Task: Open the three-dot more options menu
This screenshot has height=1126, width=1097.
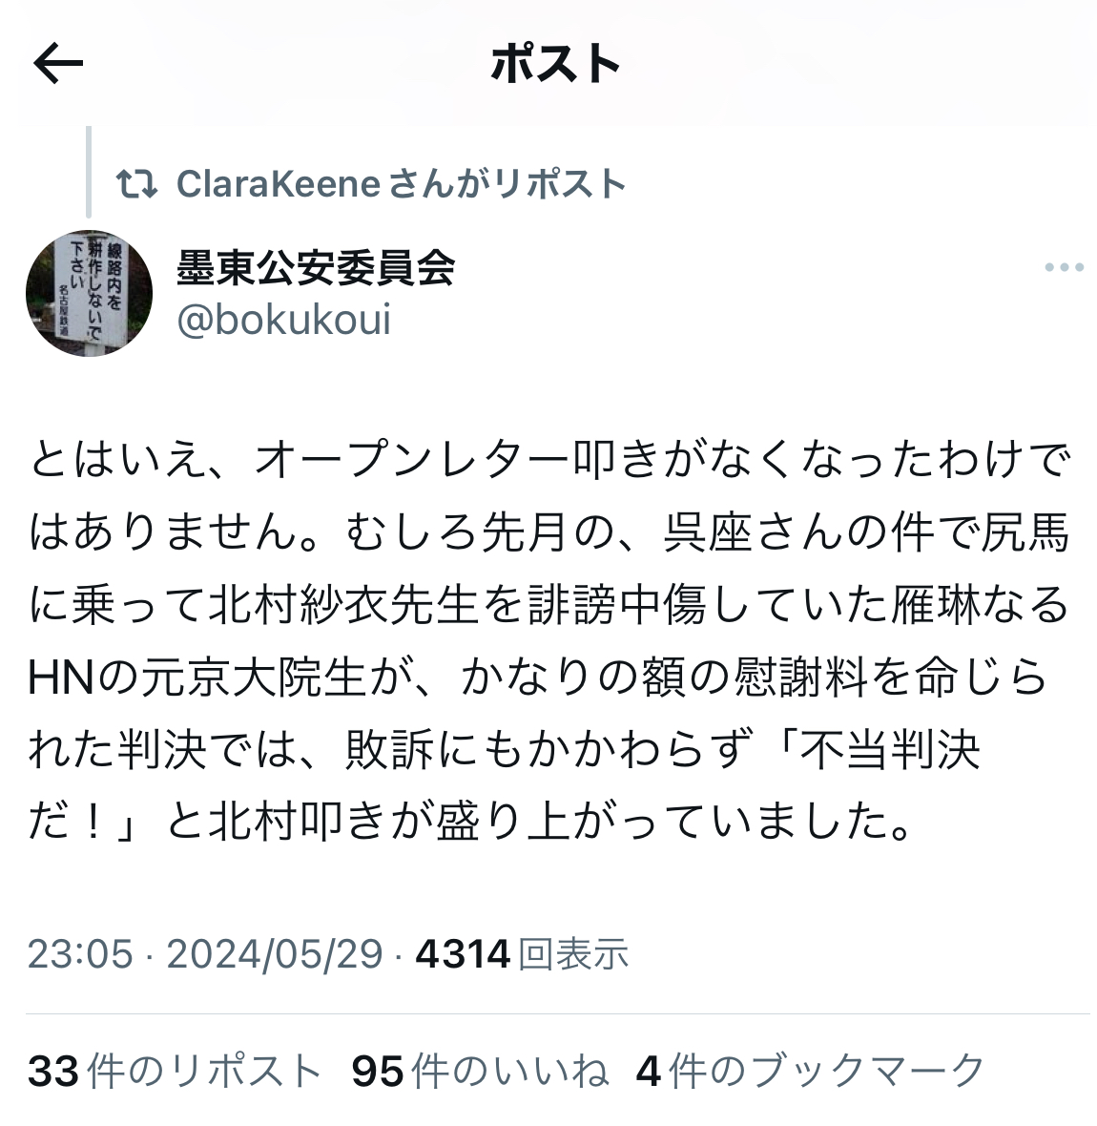Action: pos(1064,267)
